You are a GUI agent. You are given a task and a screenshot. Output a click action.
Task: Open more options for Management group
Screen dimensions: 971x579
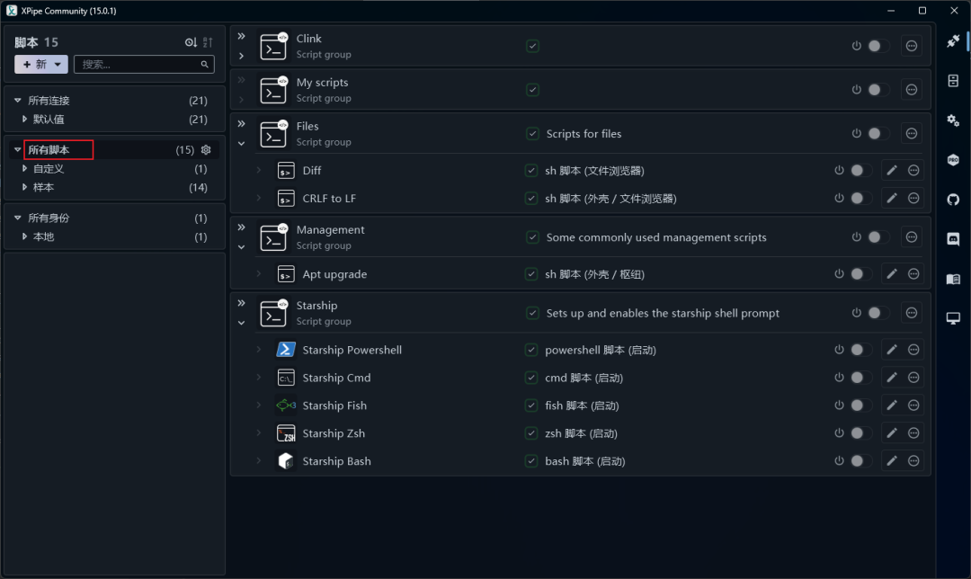click(x=912, y=237)
